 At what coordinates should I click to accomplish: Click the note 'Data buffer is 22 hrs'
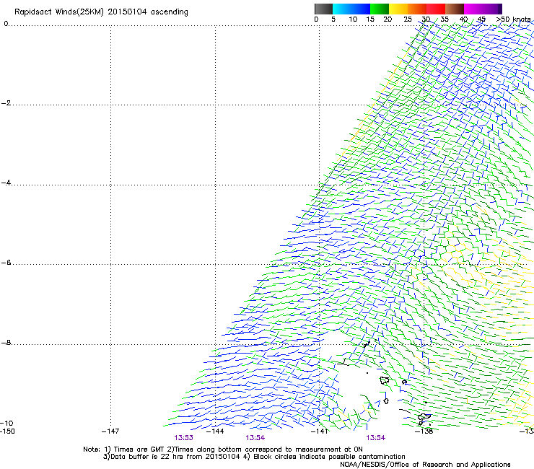click(x=147, y=457)
